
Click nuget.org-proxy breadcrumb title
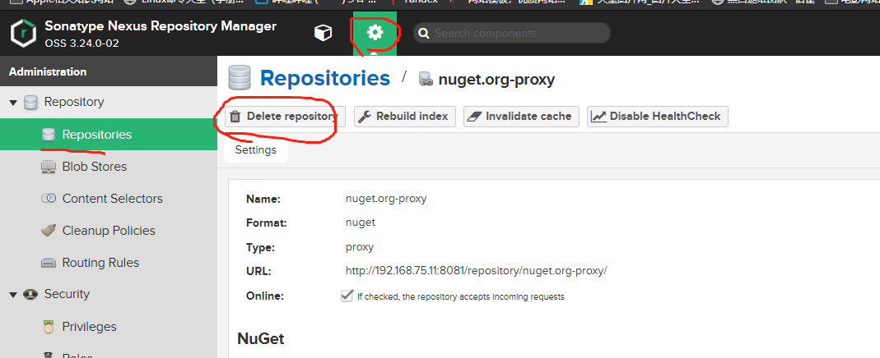[496, 80]
